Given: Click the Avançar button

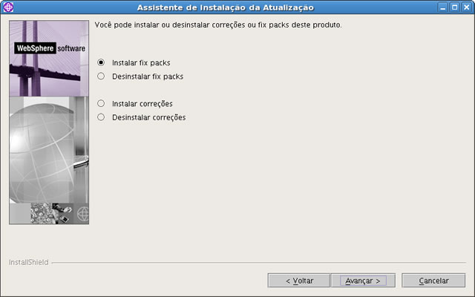Looking at the screenshot, I should tap(363, 281).
